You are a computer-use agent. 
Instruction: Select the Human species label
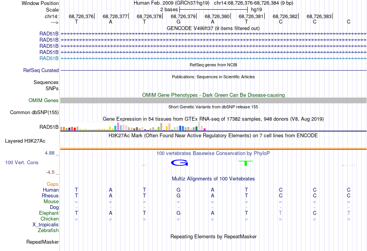[x=51, y=190]
